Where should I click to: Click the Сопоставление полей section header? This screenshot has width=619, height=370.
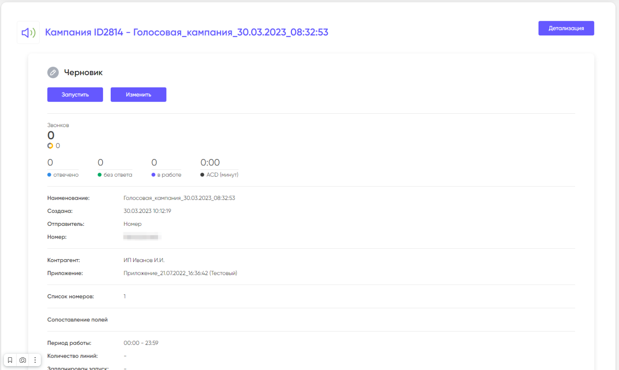(x=78, y=320)
